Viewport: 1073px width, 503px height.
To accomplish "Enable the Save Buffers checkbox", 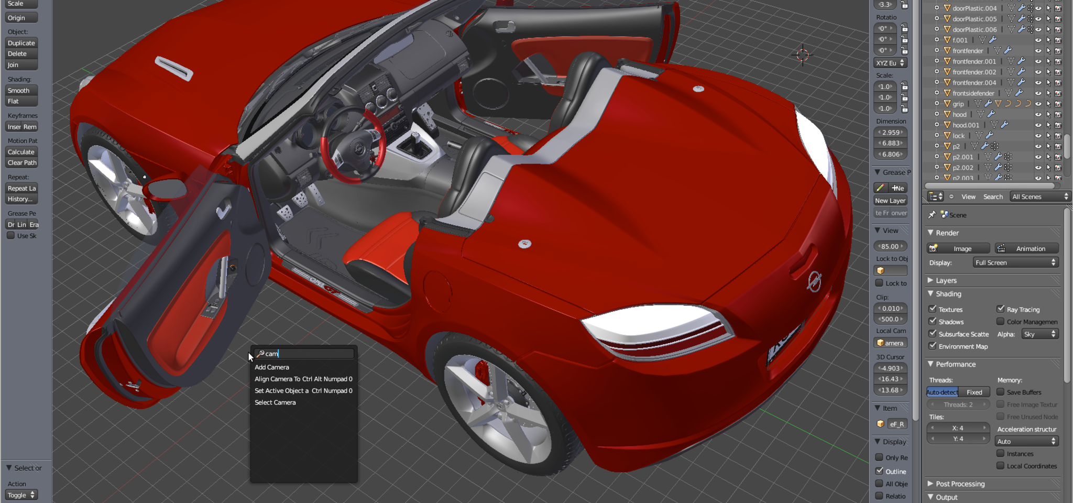I will coord(1001,391).
